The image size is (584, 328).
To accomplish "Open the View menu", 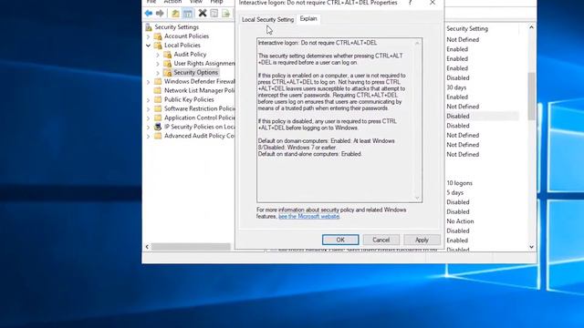I will 196,2.
